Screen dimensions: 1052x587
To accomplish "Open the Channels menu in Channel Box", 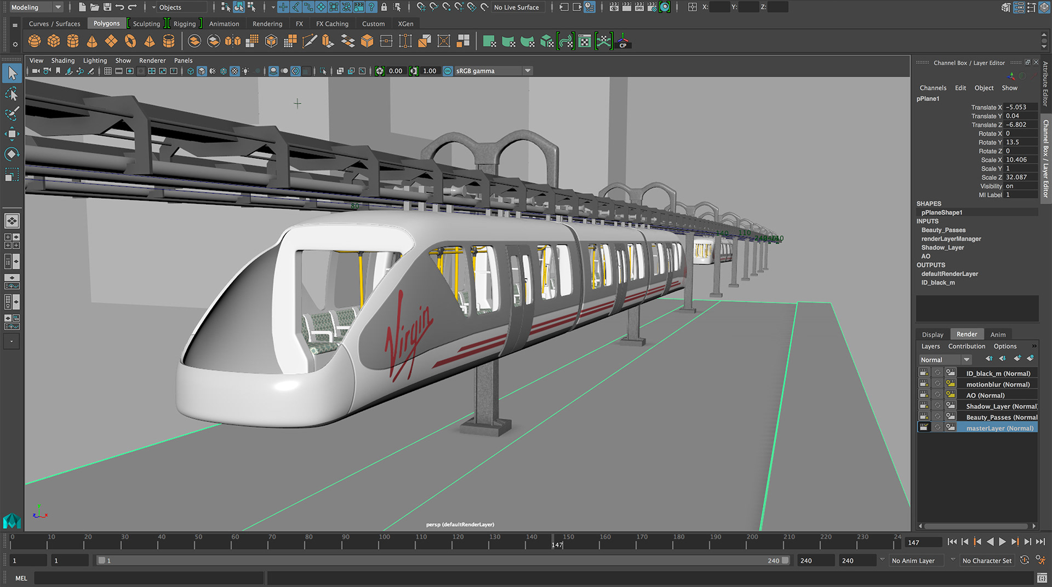I will 933,88.
